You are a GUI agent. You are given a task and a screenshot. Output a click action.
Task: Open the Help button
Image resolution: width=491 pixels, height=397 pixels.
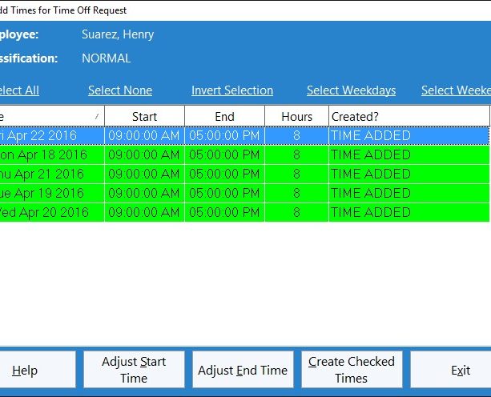pos(38,370)
